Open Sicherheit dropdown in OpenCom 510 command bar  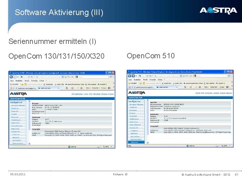[x=214, y=87]
